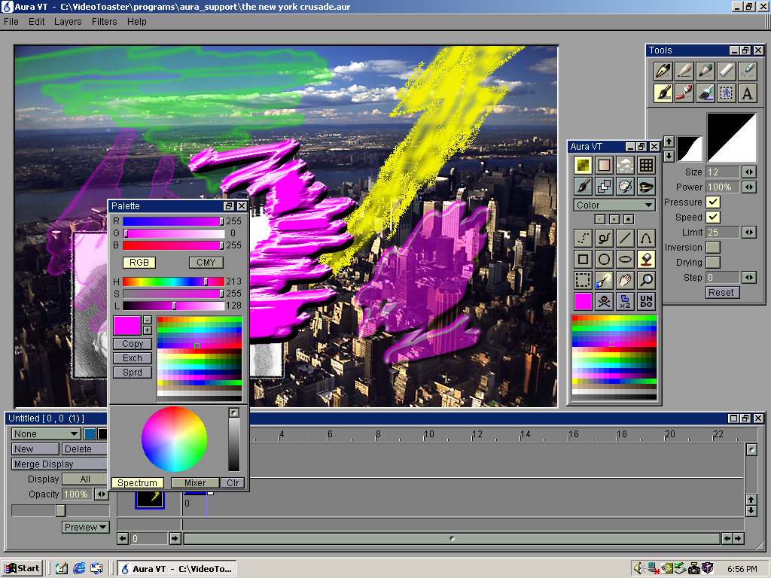Click the yellow checkered pattern icon

tap(584, 165)
